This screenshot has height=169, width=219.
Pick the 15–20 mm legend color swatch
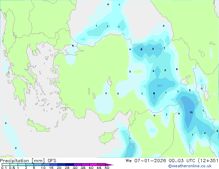[54, 165]
